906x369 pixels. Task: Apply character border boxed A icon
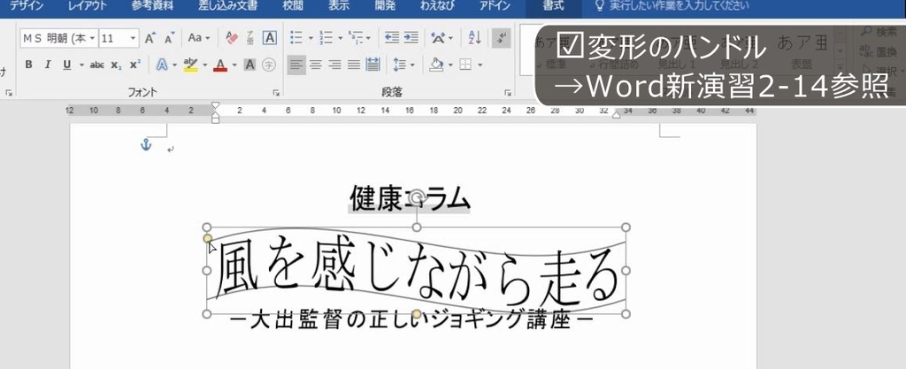coord(269,38)
